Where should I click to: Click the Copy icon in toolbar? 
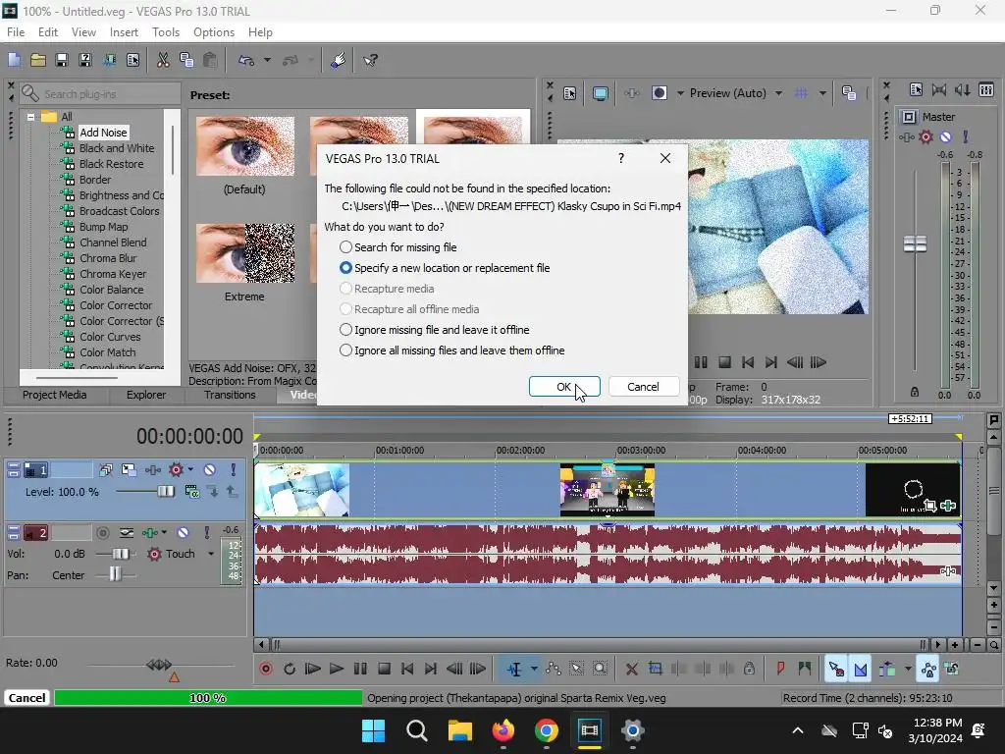coord(186,60)
